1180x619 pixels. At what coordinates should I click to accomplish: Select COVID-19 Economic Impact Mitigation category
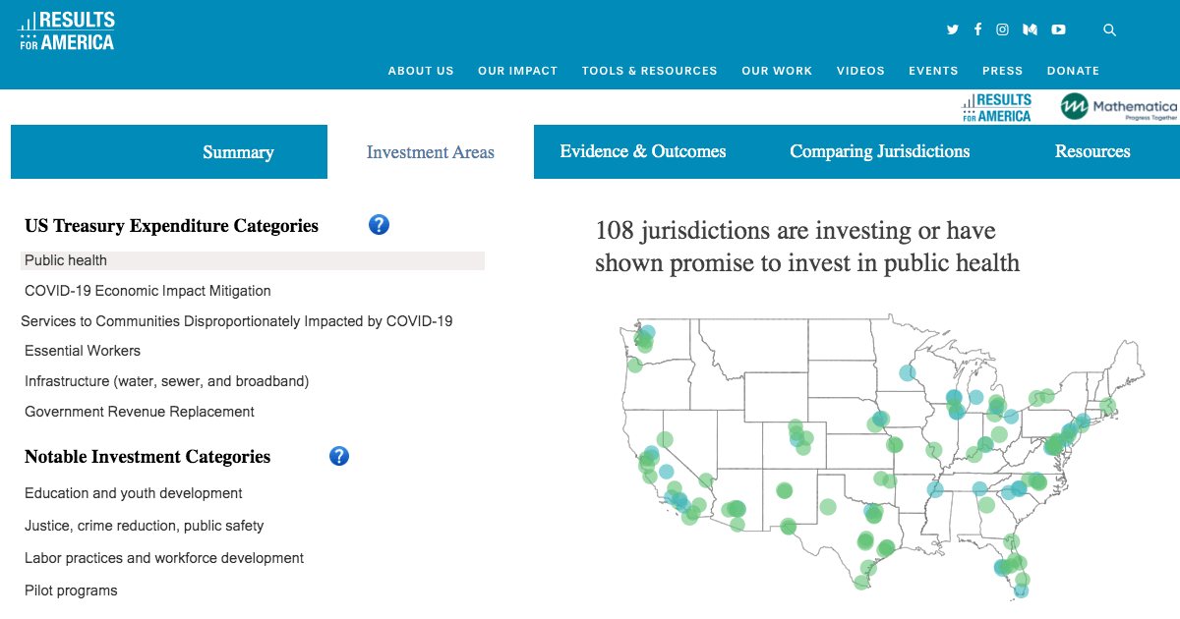click(147, 291)
